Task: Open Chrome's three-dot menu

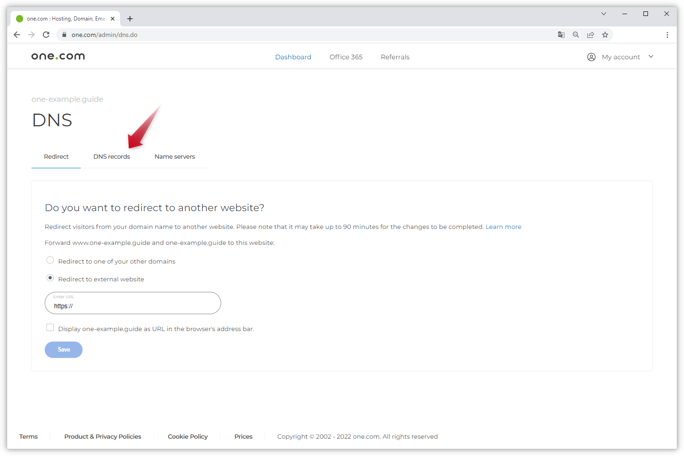Action: tap(667, 35)
